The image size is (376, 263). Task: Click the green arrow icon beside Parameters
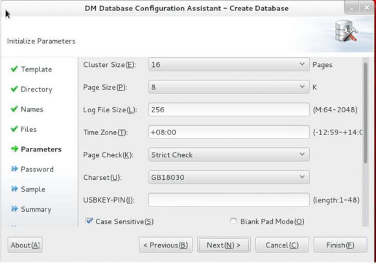point(14,149)
